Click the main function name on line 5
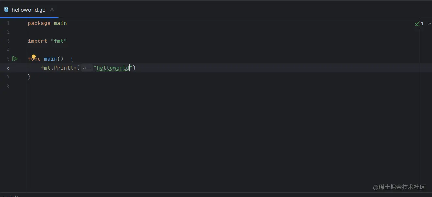 pos(50,59)
